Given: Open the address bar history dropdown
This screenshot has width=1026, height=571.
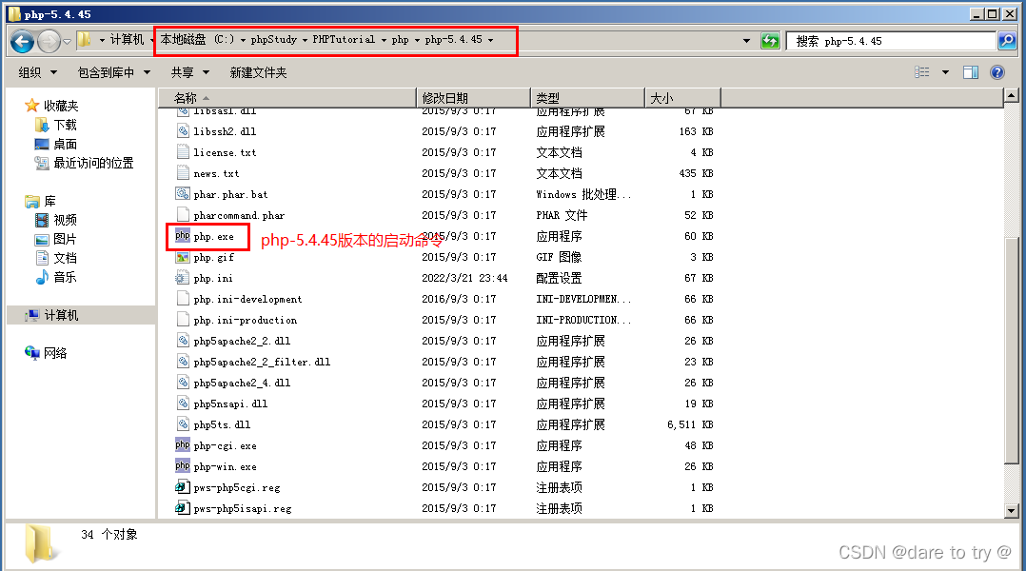Looking at the screenshot, I should point(746,41).
